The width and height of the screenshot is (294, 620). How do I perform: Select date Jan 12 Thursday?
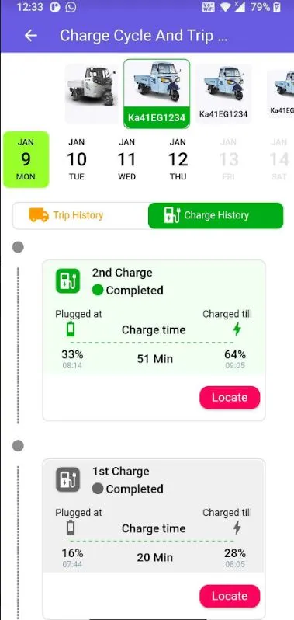pos(178,159)
